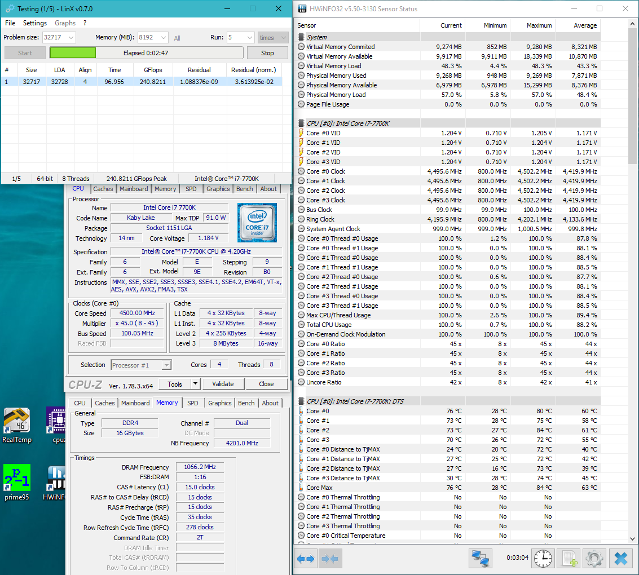Click the collapse-columns arrows icon in HWiNFO toolbar
639x575 pixels.
coord(330,559)
